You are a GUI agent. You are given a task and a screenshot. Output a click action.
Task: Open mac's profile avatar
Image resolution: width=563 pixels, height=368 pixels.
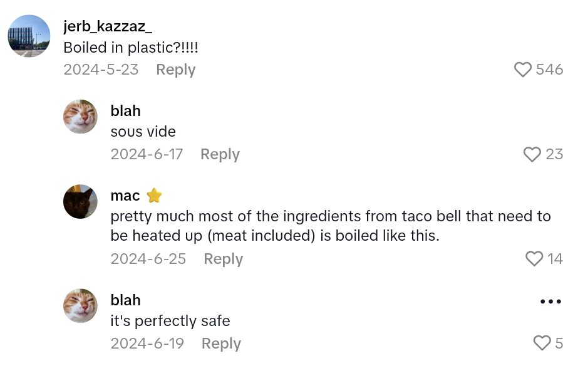[x=80, y=202]
